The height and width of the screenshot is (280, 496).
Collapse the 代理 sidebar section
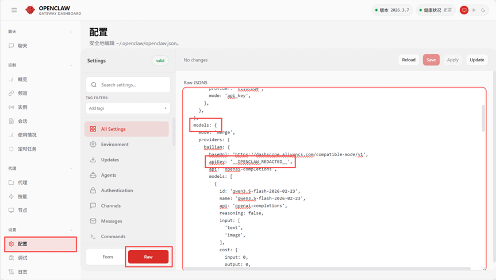pos(71,169)
